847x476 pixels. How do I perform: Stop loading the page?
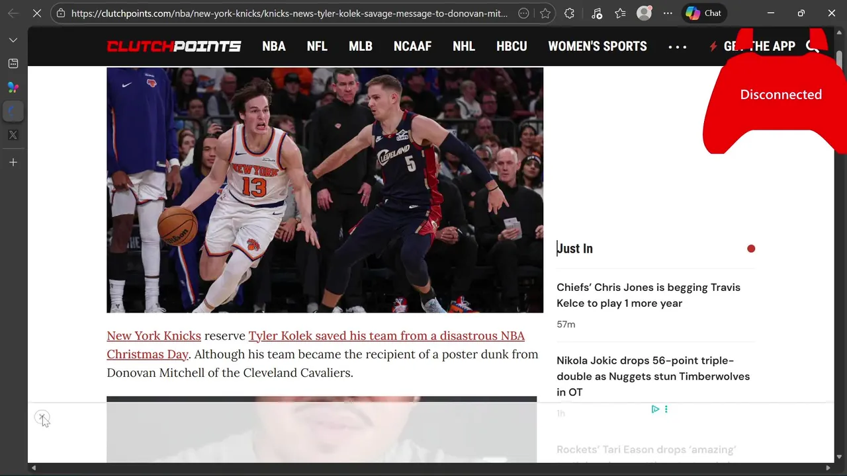(x=37, y=13)
